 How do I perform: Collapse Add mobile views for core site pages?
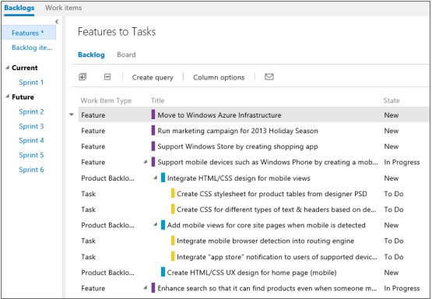pos(156,225)
